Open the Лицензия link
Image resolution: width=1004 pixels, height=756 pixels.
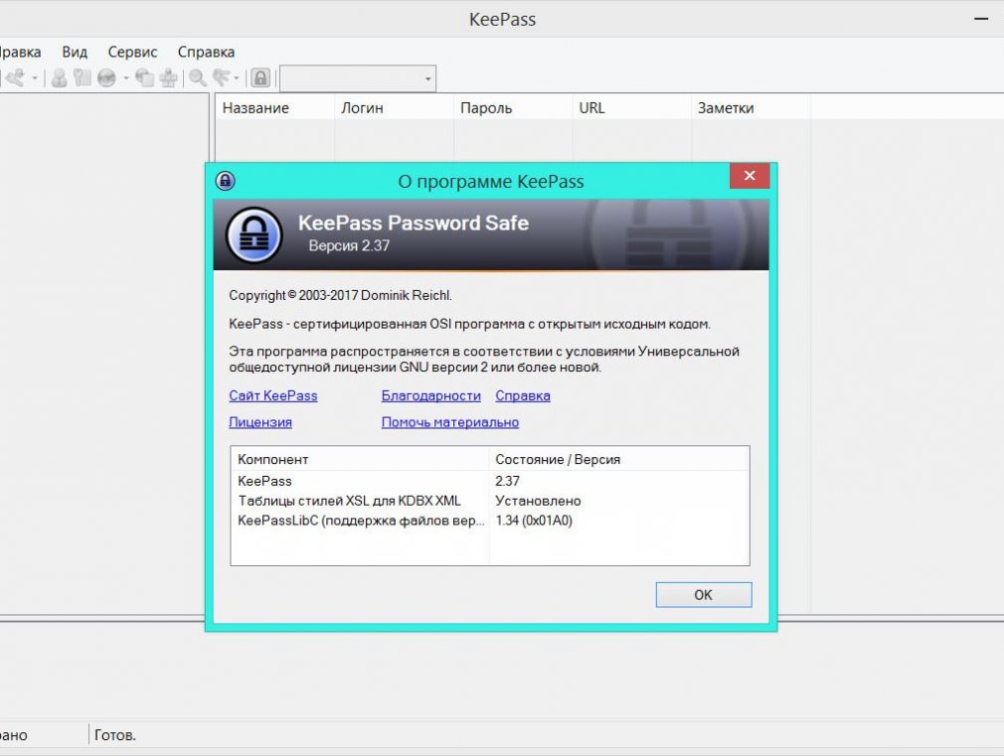pos(260,422)
